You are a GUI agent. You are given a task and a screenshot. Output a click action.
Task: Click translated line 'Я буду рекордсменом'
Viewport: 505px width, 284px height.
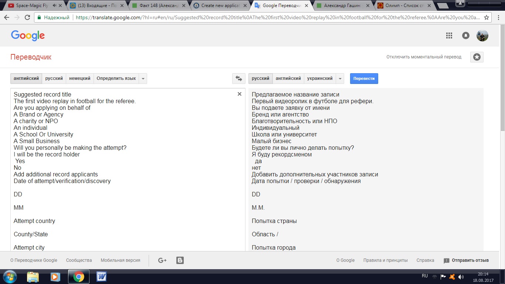[x=282, y=154]
